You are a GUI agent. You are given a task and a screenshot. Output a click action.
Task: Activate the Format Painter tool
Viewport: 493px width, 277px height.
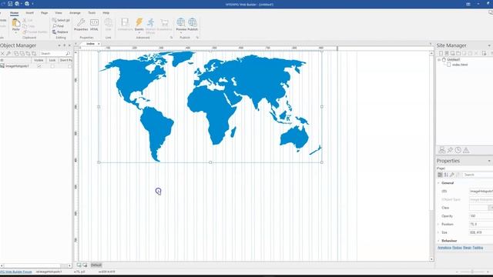point(35,32)
